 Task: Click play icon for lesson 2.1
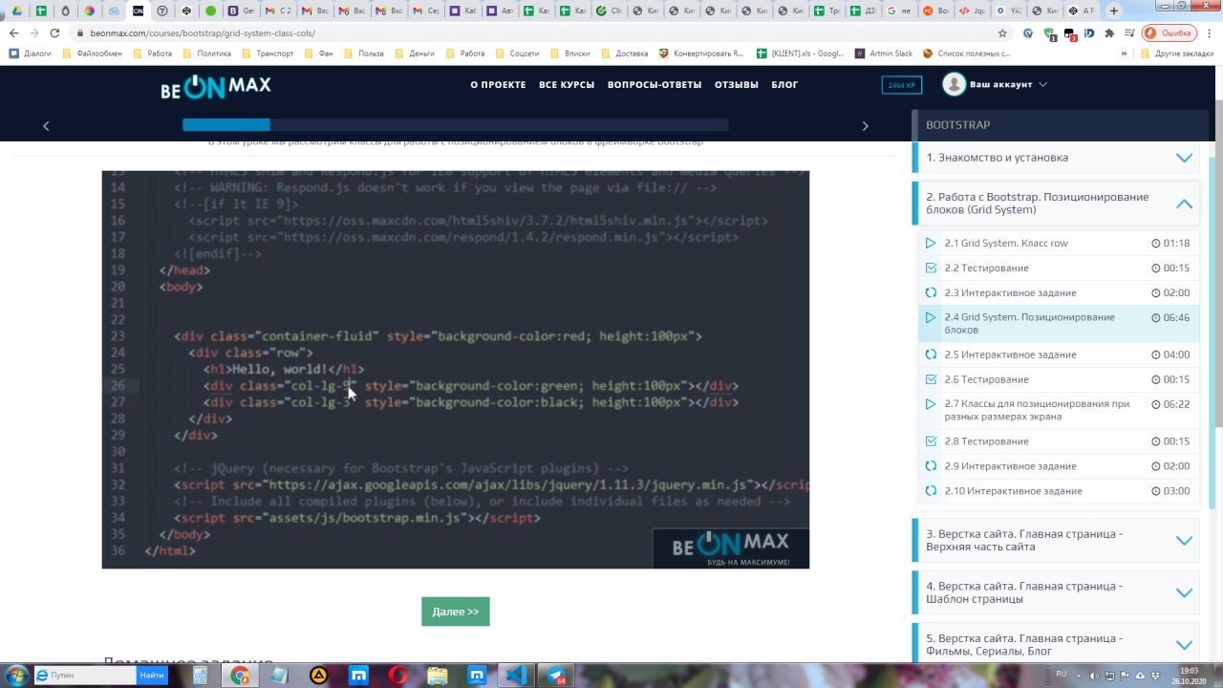click(x=931, y=243)
